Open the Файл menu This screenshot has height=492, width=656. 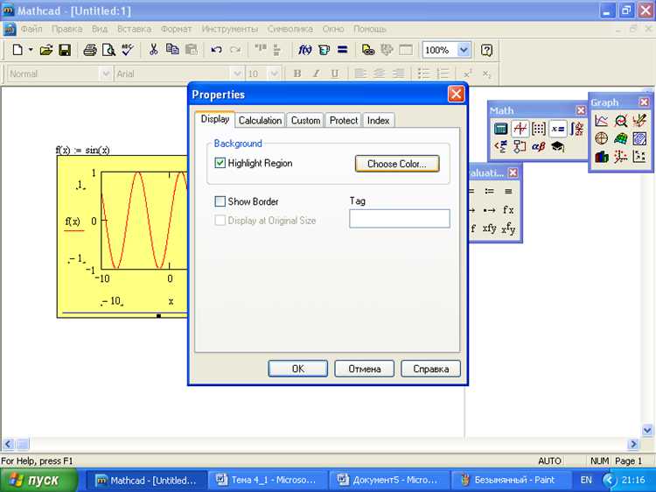(x=31, y=29)
